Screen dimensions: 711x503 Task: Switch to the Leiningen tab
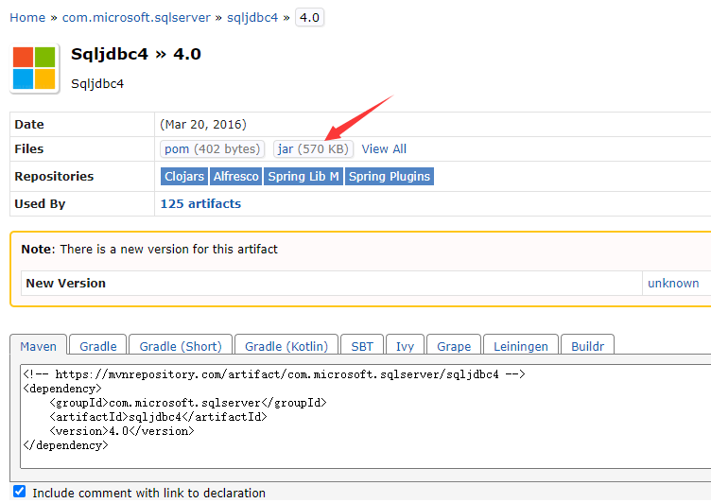[x=521, y=346]
